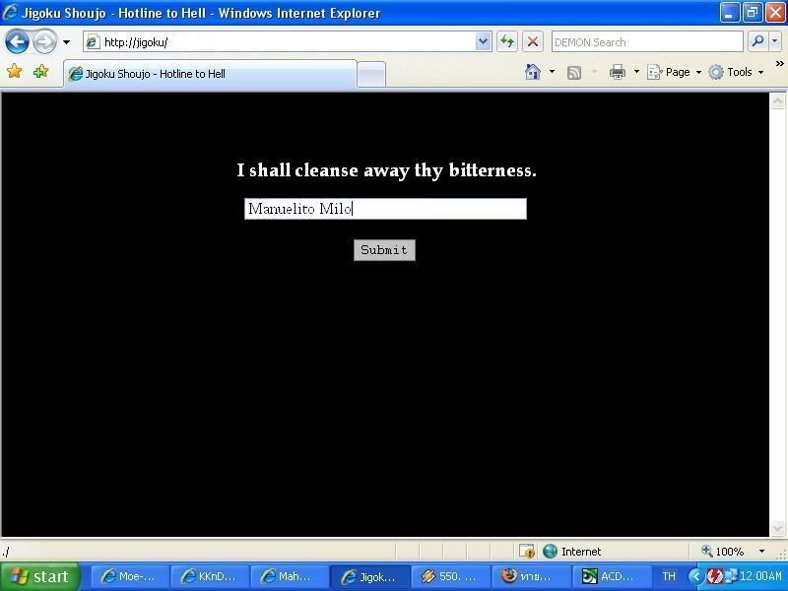Go back with the blue Back arrow
Screen dimensions: 788x591
(x=17, y=41)
